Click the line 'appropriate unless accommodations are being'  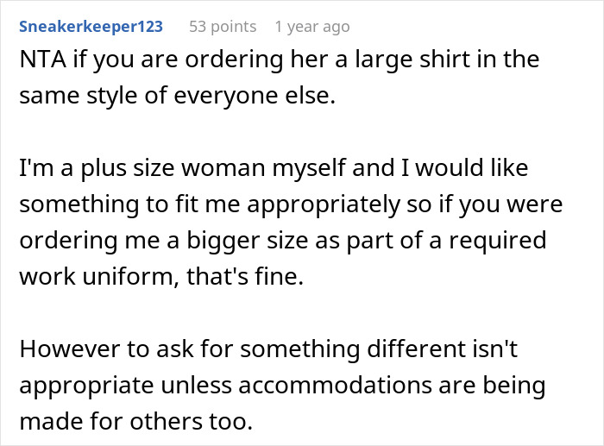[283, 385]
